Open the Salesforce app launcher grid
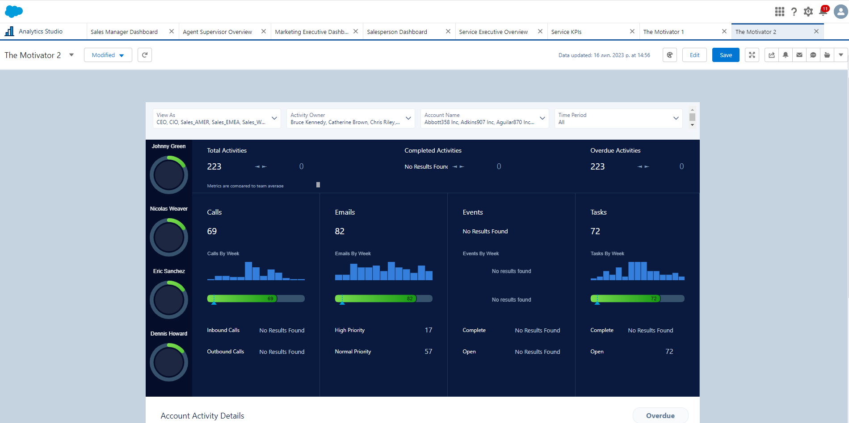 coord(779,12)
